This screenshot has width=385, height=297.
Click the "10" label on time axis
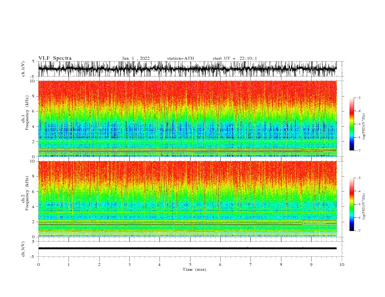(342, 264)
